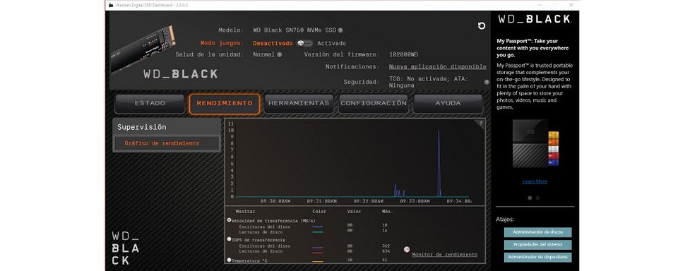678x271 pixels.
Task: Open the HERRAMIENTAS tab
Action: coord(299,104)
